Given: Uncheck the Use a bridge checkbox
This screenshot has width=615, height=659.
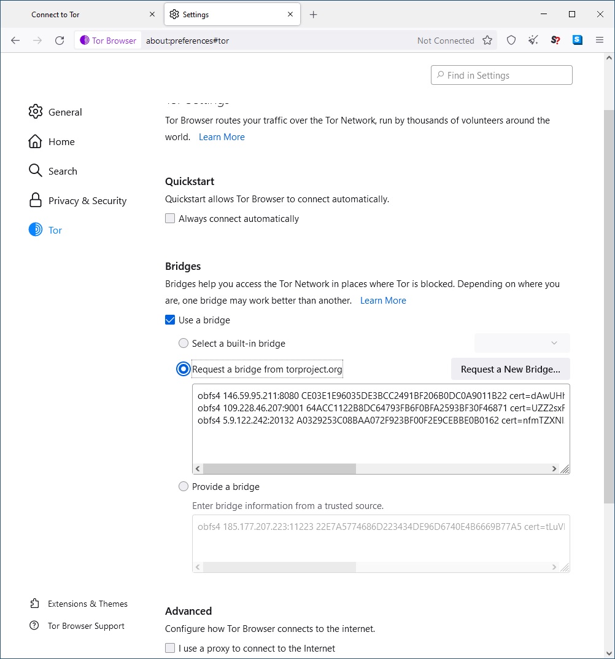Looking at the screenshot, I should point(170,320).
